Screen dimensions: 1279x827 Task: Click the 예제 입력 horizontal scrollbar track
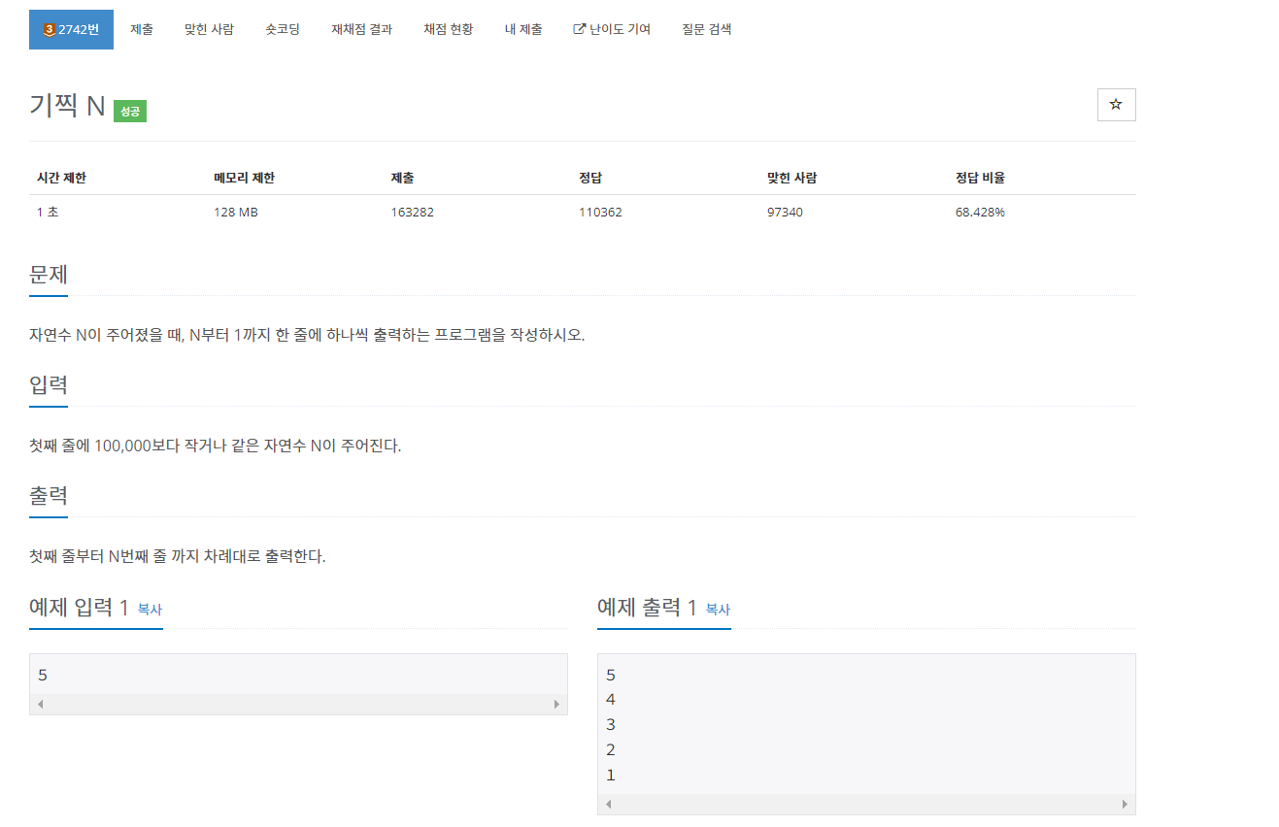tap(298, 704)
